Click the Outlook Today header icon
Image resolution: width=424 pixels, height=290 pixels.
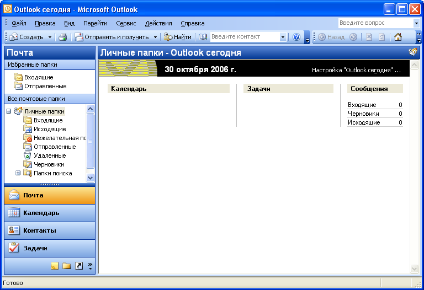413,52
